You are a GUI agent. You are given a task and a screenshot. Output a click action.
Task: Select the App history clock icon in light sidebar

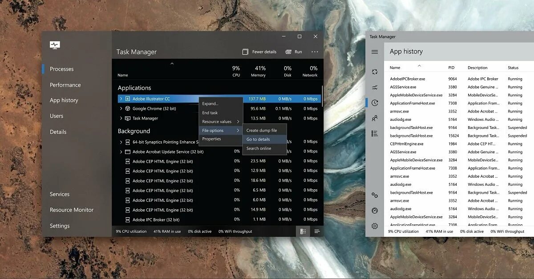pyautogui.click(x=375, y=103)
